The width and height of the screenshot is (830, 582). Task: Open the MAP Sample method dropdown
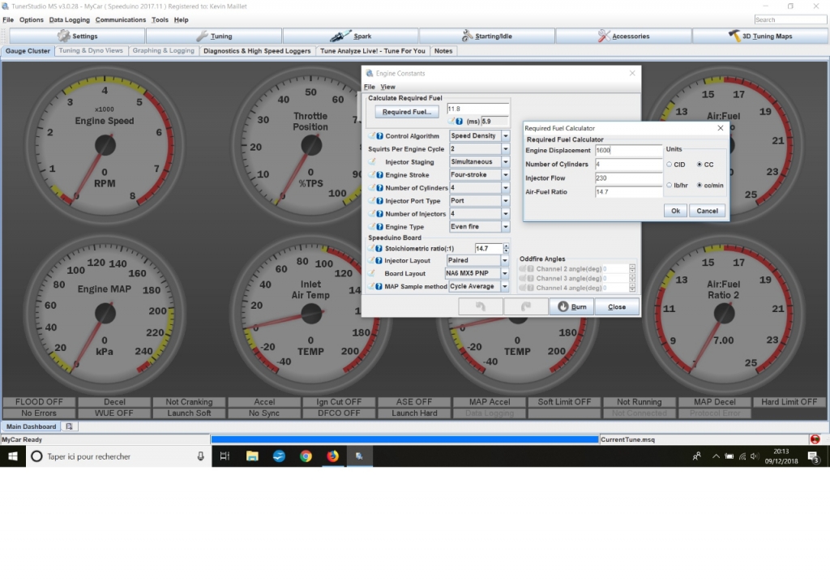(505, 286)
